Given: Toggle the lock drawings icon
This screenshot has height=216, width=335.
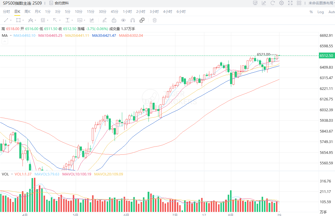Looking at the screenshot, I should click(114, 20).
